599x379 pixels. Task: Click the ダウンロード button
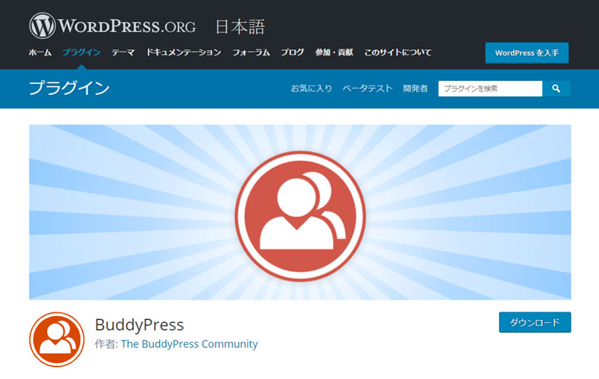pos(535,322)
